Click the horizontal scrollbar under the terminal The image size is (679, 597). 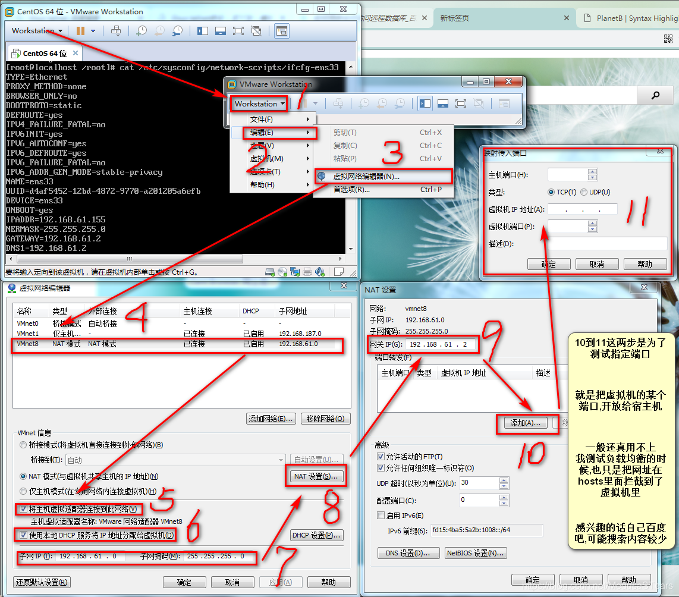click(x=130, y=259)
